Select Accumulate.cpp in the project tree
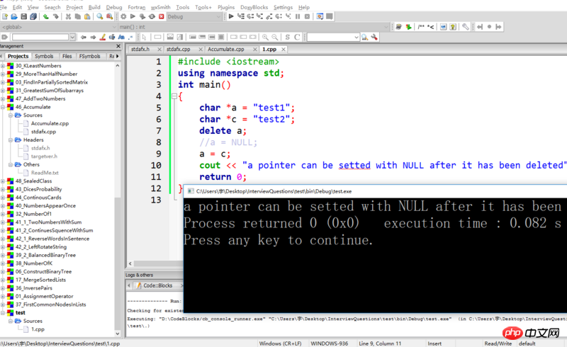 point(50,124)
